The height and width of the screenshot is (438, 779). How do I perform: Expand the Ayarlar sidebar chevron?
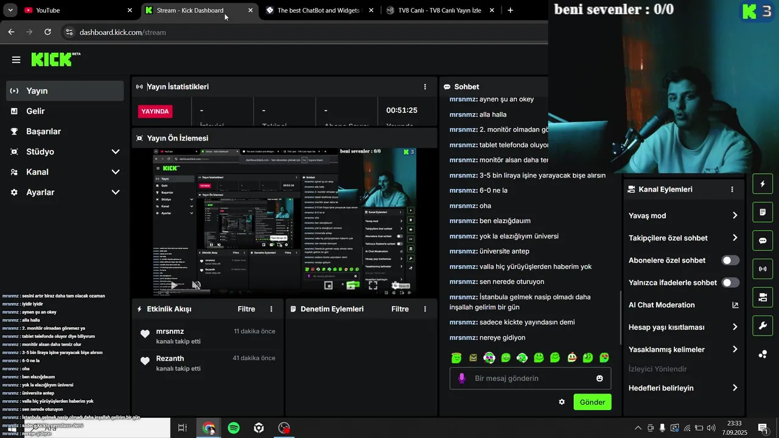[116, 192]
